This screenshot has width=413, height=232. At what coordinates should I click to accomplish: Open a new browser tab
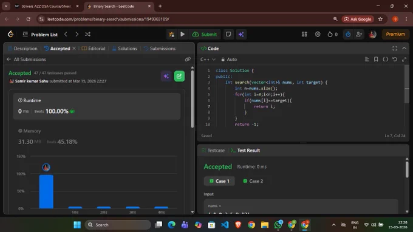[x=160, y=6]
